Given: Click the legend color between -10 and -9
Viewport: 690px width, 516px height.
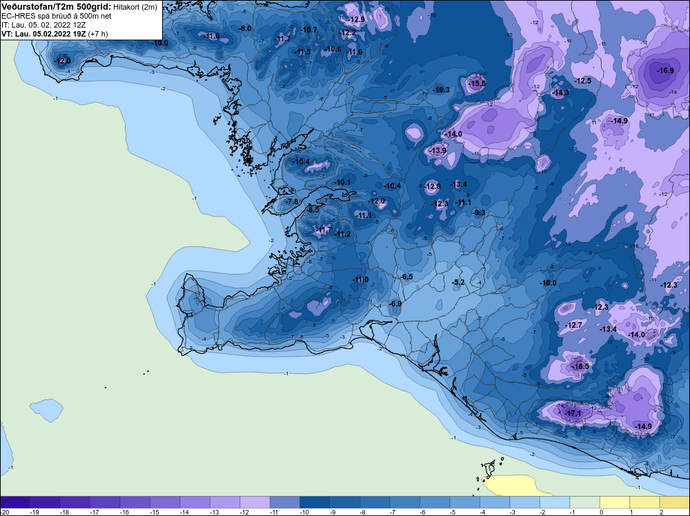Looking at the screenshot, I should pos(315,502).
